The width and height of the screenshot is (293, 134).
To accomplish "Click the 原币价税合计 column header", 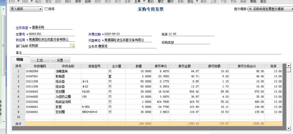I will pyautogui.click(x=247, y=66).
